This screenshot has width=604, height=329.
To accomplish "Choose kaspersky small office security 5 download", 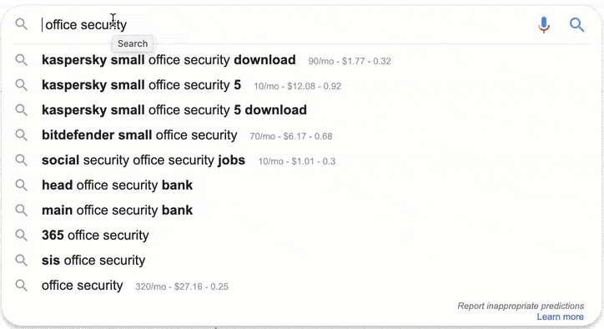I will pyautogui.click(x=174, y=110).
